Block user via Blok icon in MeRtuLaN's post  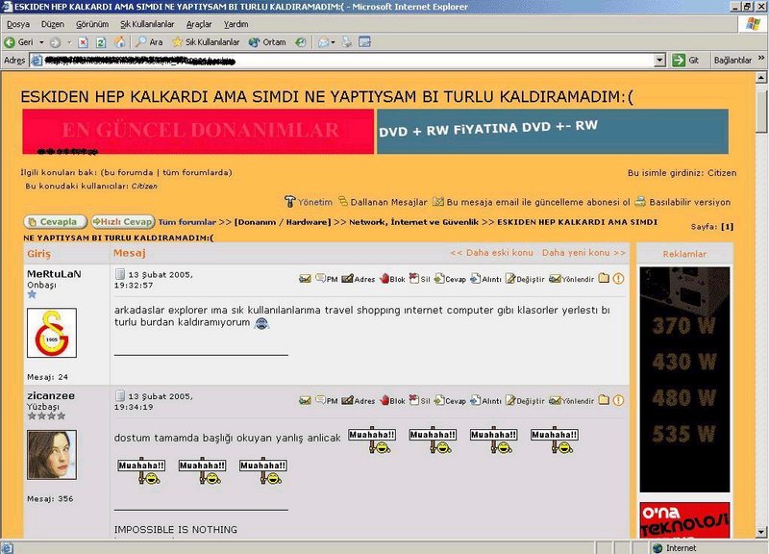click(392, 279)
